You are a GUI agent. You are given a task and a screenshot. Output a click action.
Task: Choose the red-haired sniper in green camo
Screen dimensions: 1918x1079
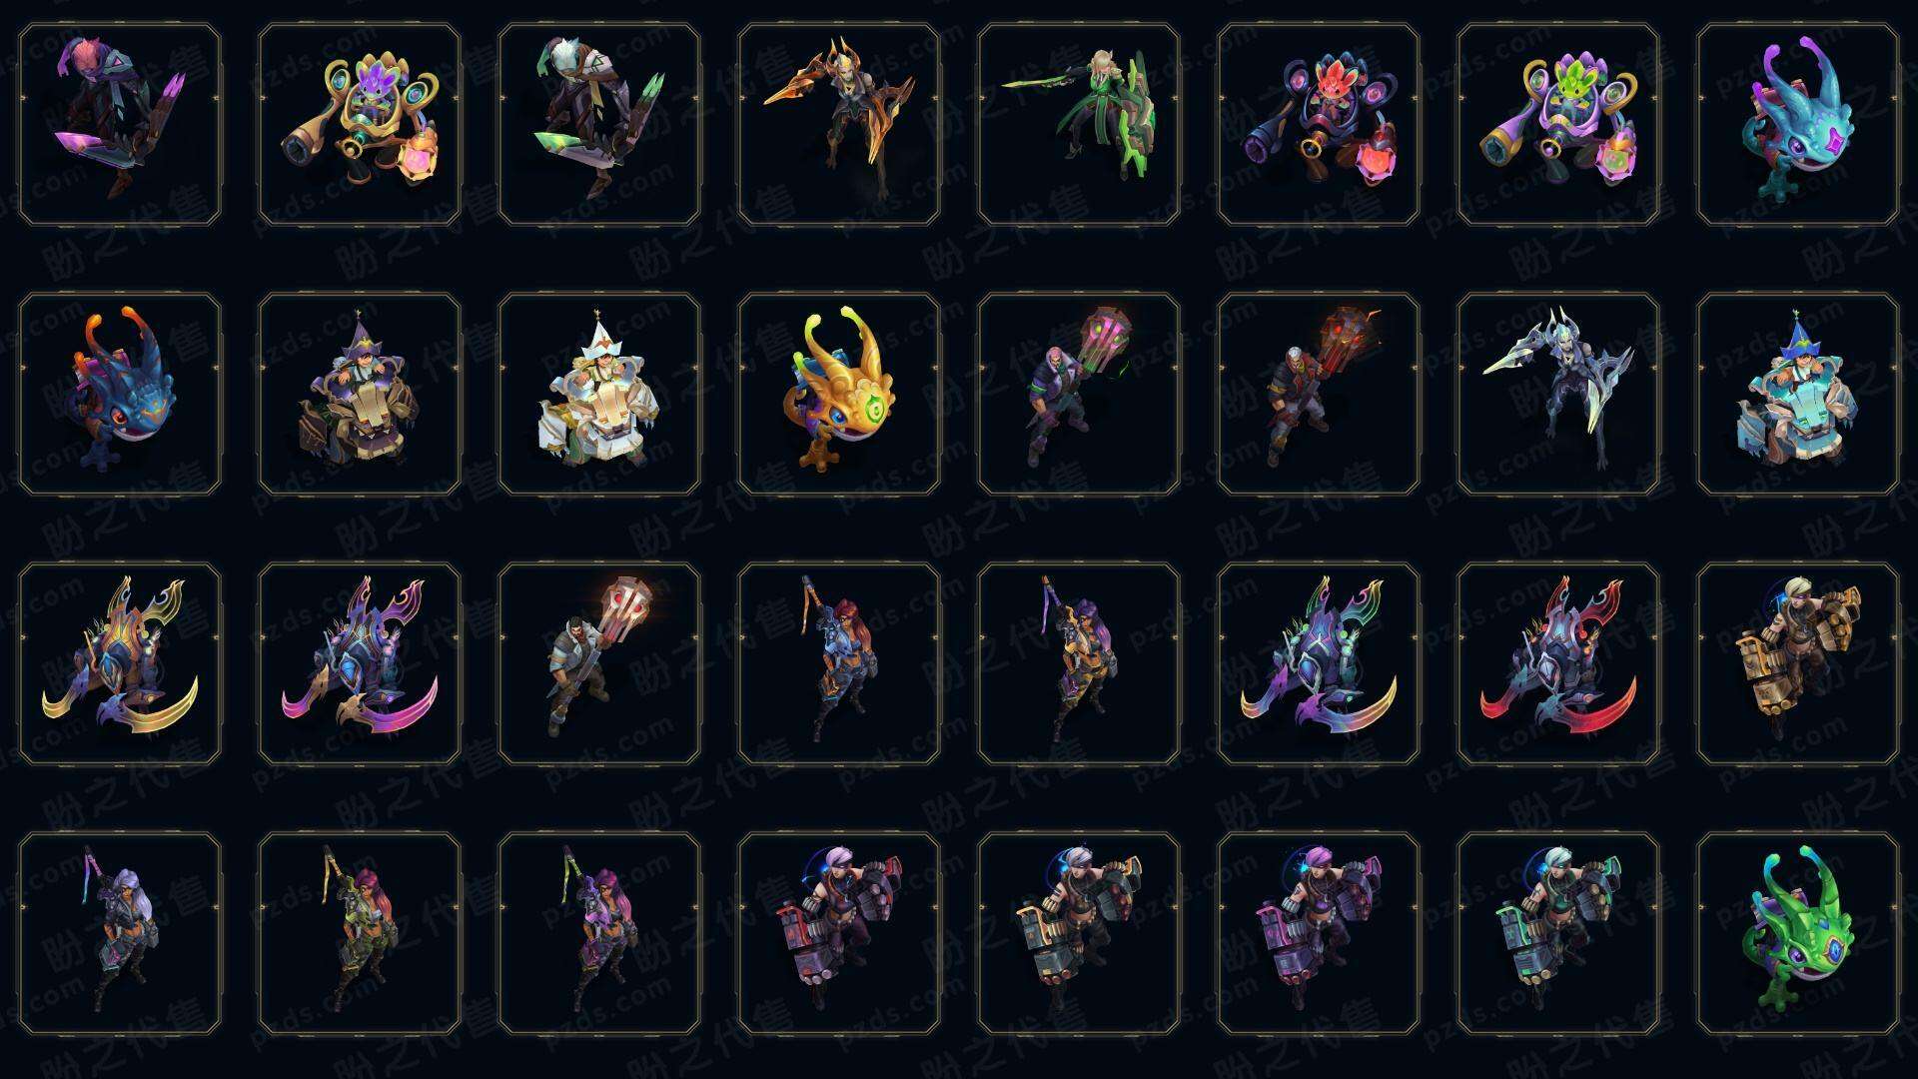pos(360,933)
